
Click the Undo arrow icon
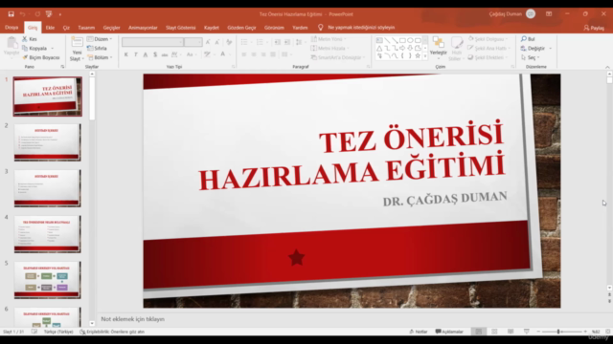23,14
